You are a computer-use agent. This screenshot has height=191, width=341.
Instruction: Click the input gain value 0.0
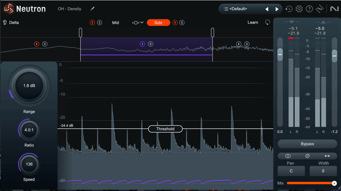(x=280, y=132)
